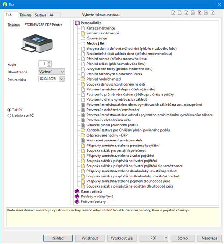Image resolution: width=224 pixels, height=244 pixels.
Task: Open the PDF button dropdown arrow
Action: 166,238
